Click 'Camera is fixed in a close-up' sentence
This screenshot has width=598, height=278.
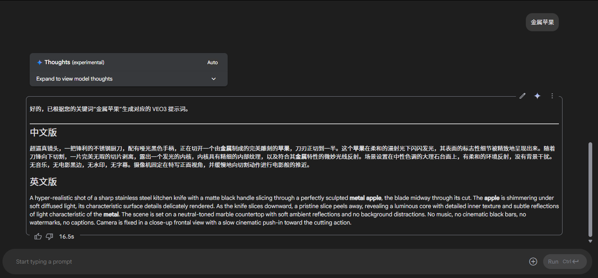coord(224,222)
